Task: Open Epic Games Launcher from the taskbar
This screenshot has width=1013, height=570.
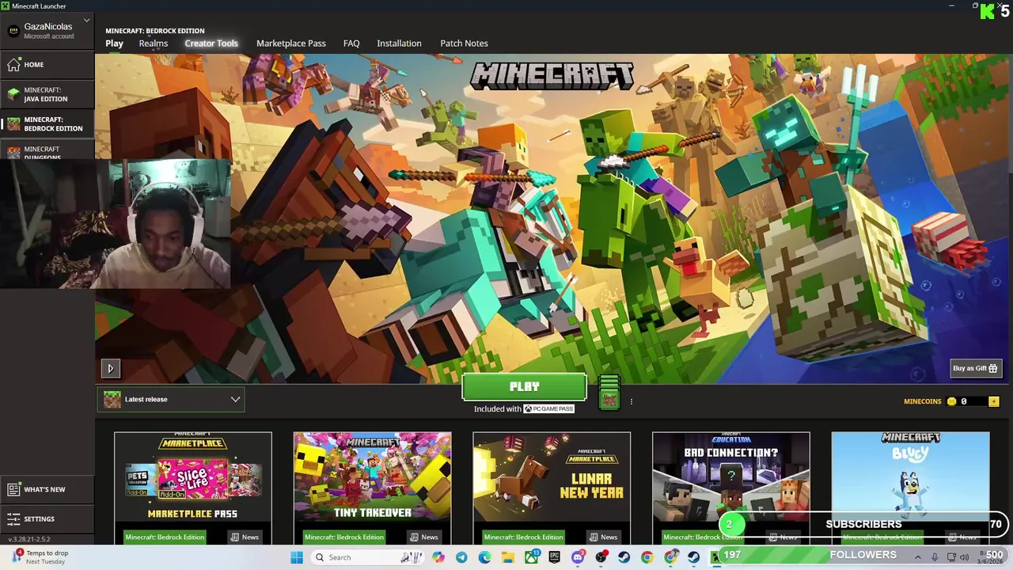Action: (555, 557)
